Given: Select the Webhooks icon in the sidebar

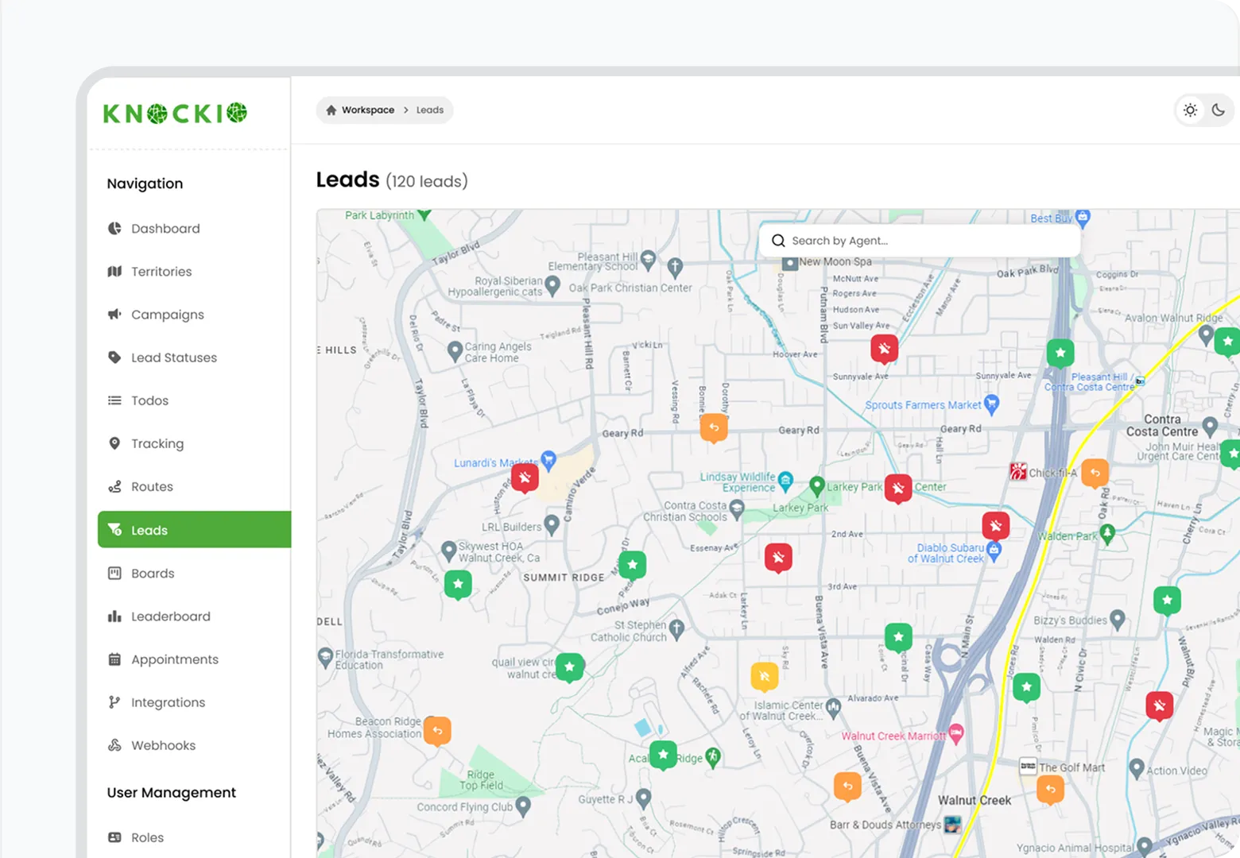Looking at the screenshot, I should [x=114, y=745].
